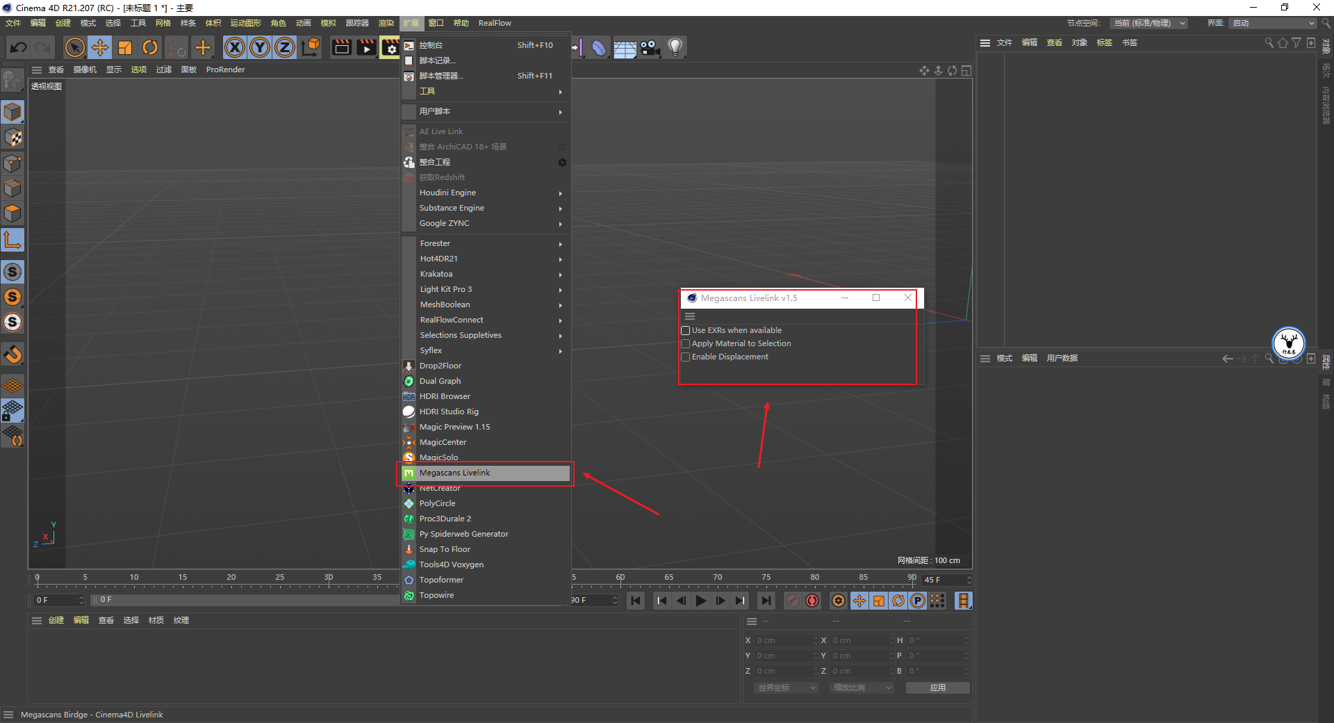Click current frame input field 0 F
1334x723 pixels.
point(59,599)
